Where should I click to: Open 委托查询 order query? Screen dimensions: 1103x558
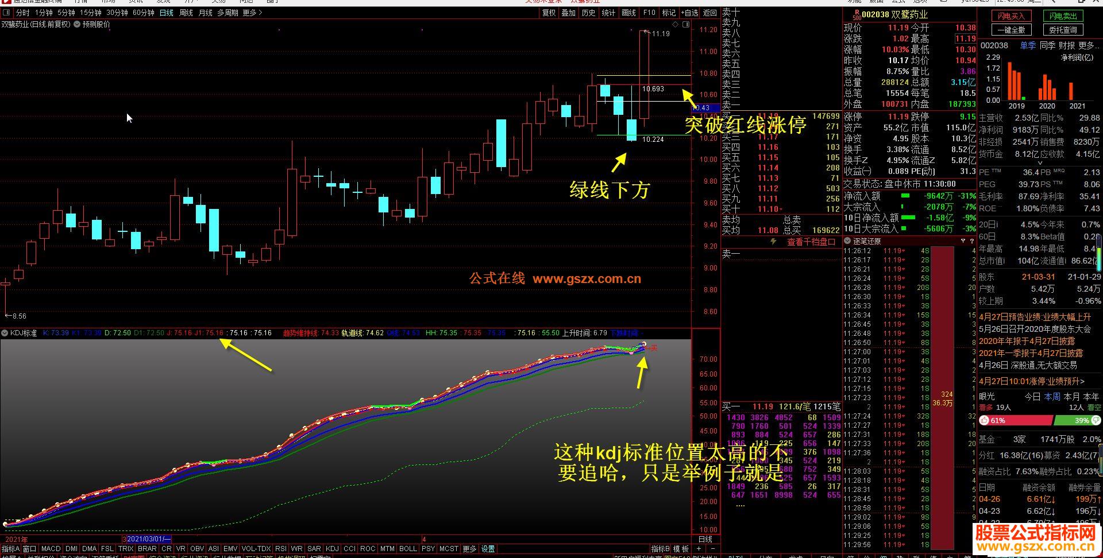[x=1063, y=30]
